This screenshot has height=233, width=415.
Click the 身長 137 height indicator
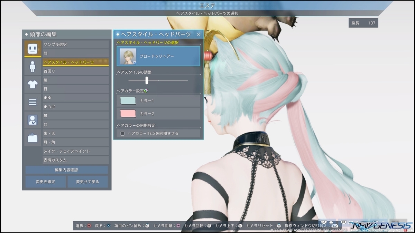tap(363, 23)
